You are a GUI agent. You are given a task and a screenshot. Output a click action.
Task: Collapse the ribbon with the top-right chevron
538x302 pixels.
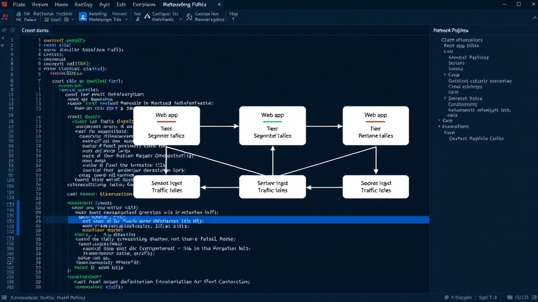pyautogui.click(x=534, y=18)
